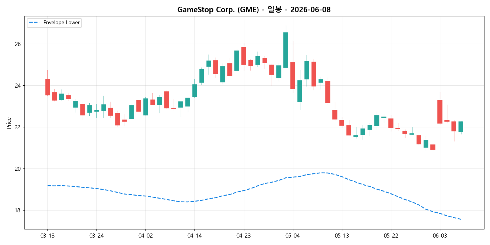Screen dimensions: 490x245
Task: Click the Price y-axis label
Action: coord(9,122)
